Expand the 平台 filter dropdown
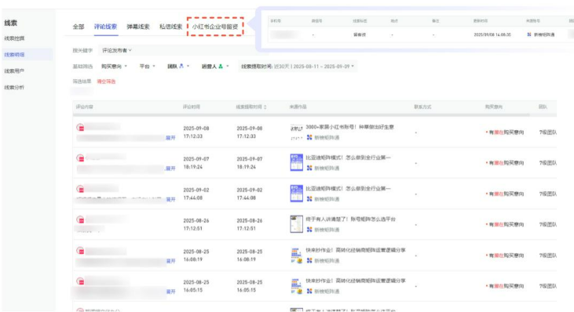 [147, 67]
